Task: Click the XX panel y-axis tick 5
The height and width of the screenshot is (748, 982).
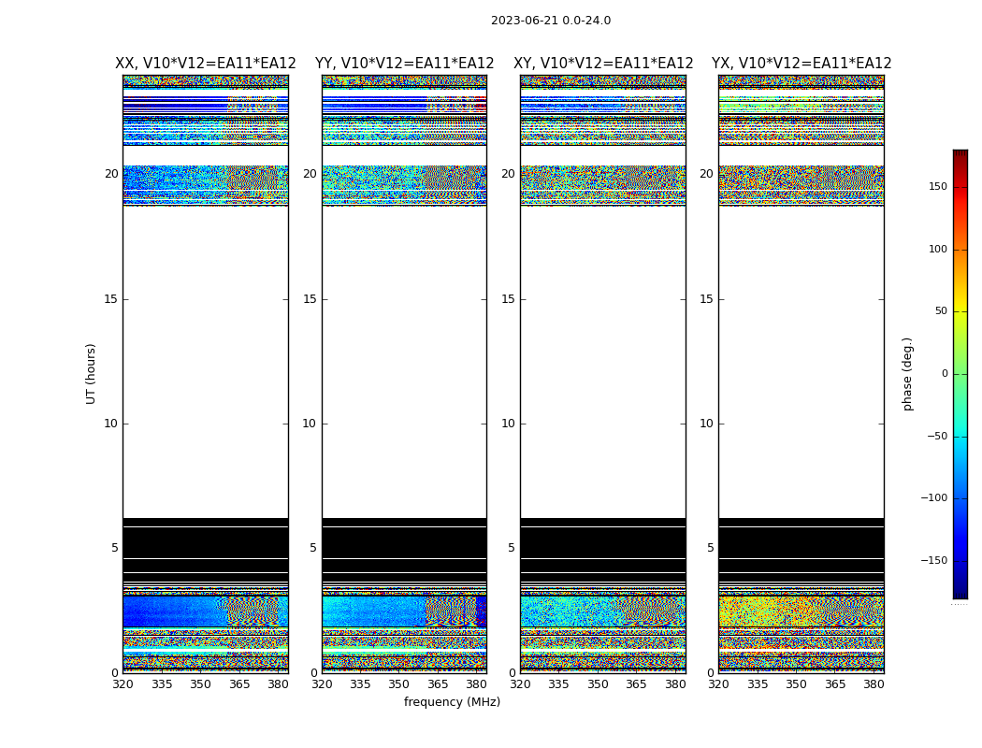Action: click(115, 548)
